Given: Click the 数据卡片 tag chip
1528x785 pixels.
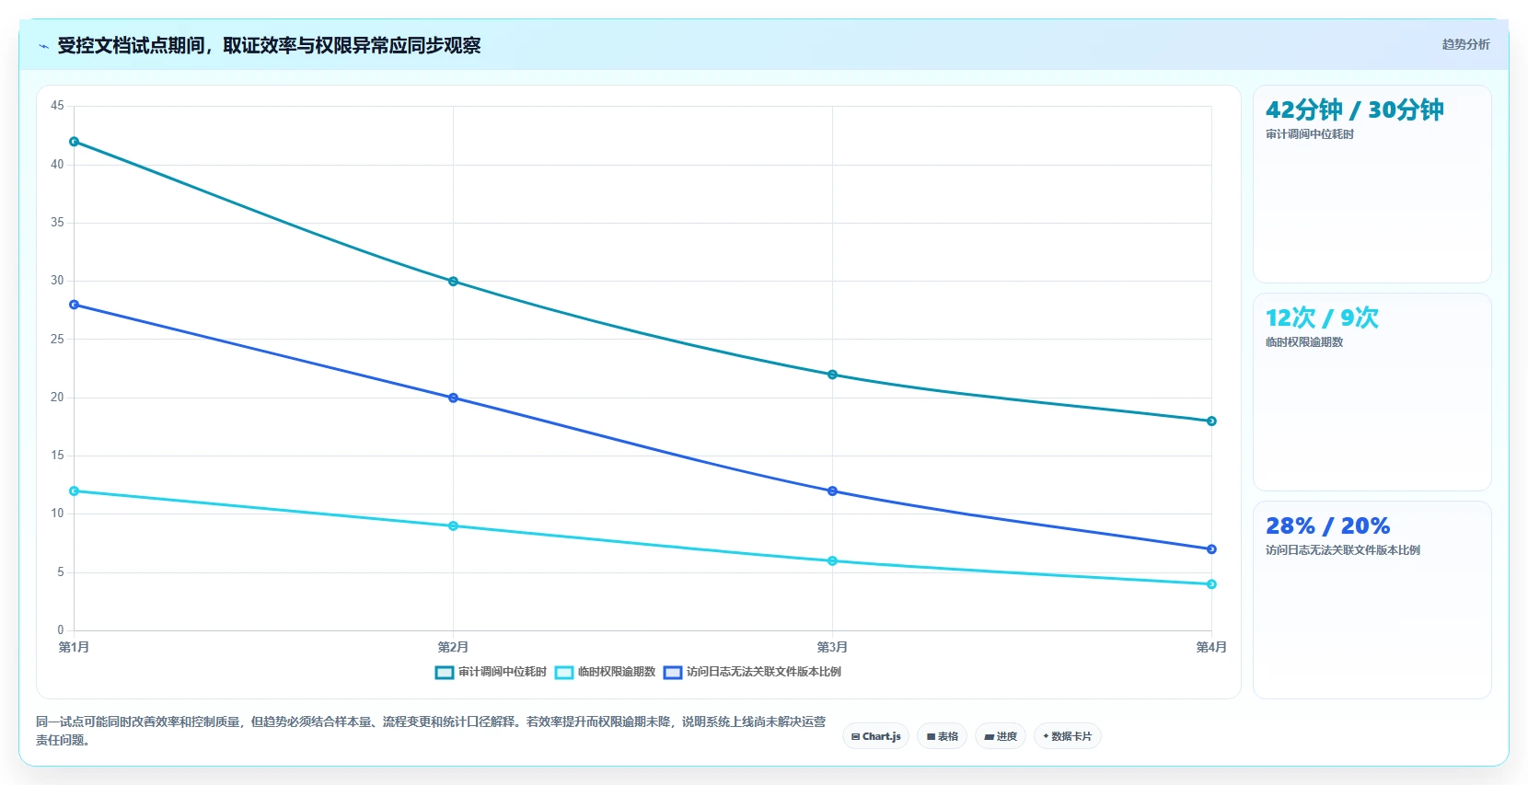Looking at the screenshot, I should point(1068,736).
